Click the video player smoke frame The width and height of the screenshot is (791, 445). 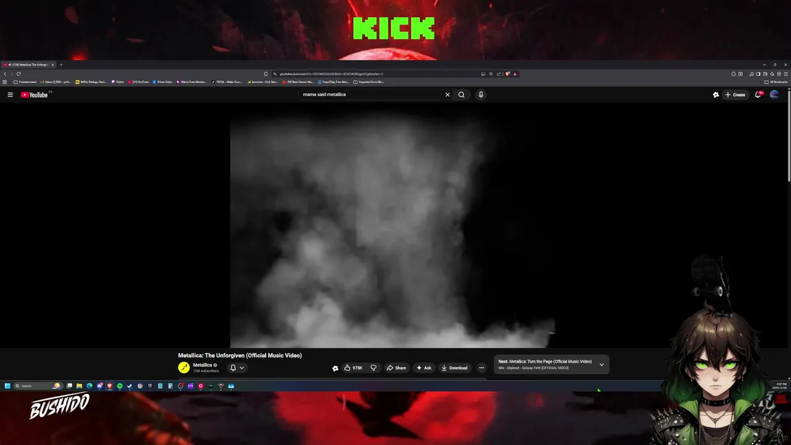point(392,226)
